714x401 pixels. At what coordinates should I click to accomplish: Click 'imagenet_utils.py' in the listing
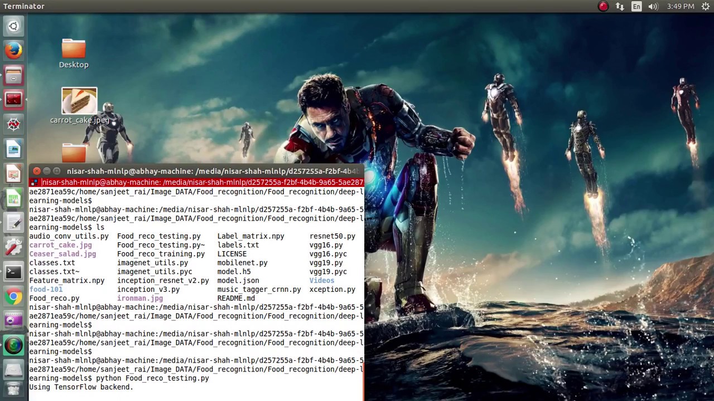coord(152,263)
